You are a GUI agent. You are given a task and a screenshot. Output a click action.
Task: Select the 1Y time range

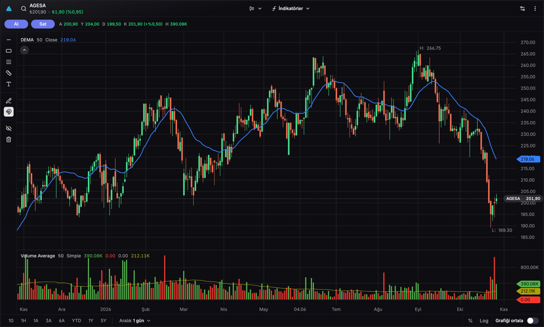(91, 321)
